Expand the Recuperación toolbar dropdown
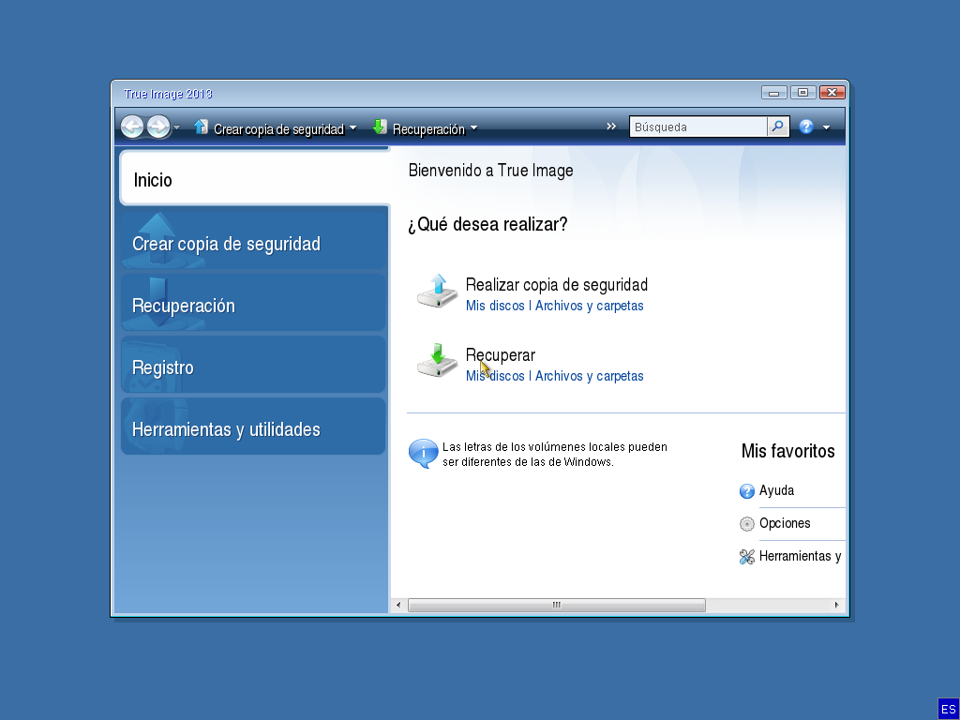The height and width of the screenshot is (720, 960). tap(473, 128)
